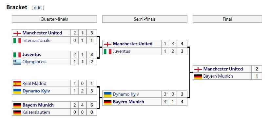Open Juventus link in Quarter-finals
270x119 pixels.
32,55
